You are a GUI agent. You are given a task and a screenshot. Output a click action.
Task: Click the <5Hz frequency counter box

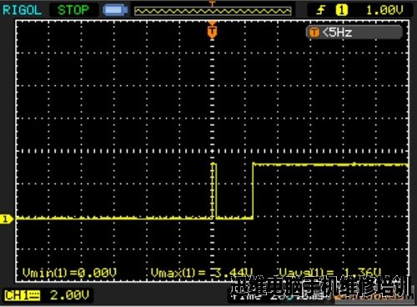(x=354, y=33)
